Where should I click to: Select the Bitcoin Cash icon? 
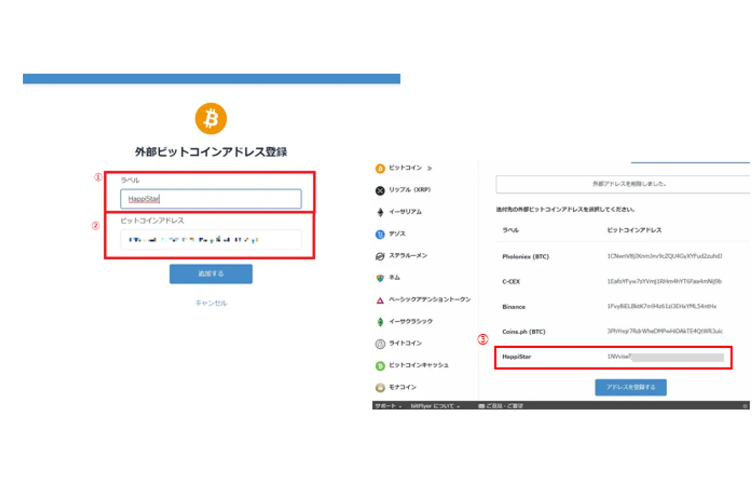[x=380, y=365]
